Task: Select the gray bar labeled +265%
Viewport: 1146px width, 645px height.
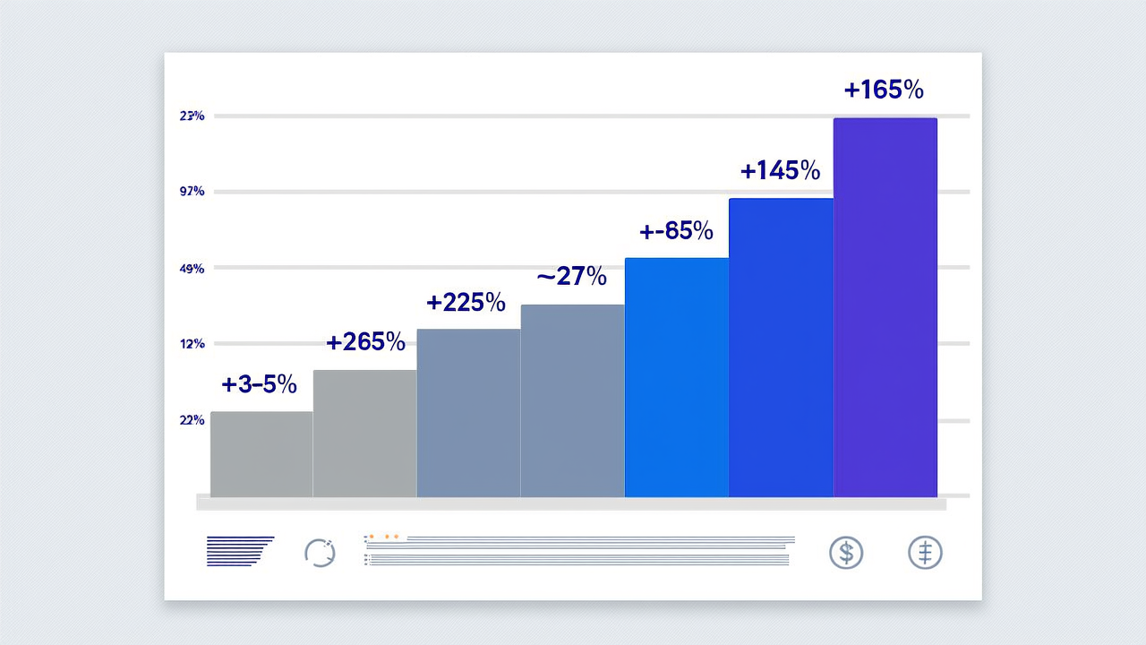Action: coord(365,434)
